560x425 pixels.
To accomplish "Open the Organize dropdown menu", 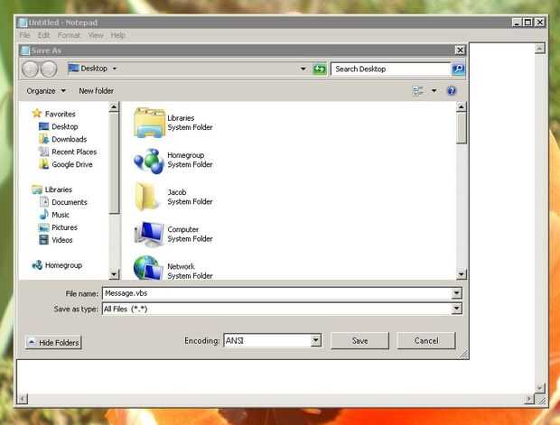I will click(x=46, y=91).
